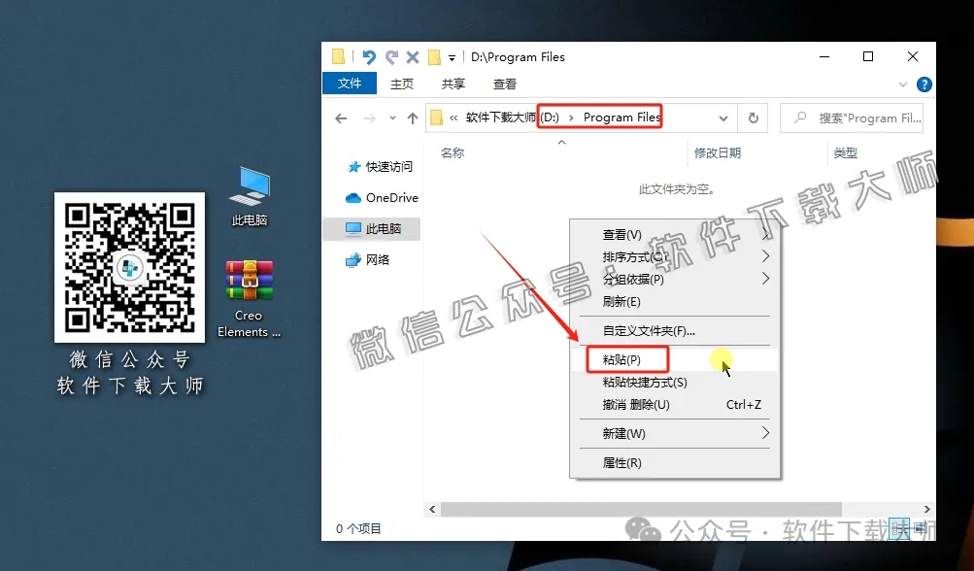The width and height of the screenshot is (974, 571).
Task: Select OneDrive in navigation pane
Action: tap(382, 197)
